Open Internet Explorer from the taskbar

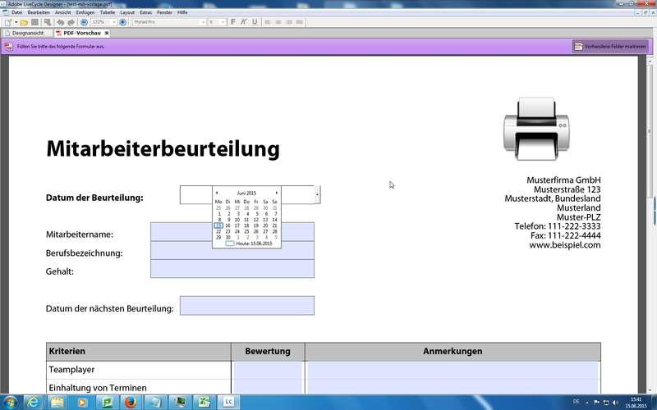(x=33, y=403)
